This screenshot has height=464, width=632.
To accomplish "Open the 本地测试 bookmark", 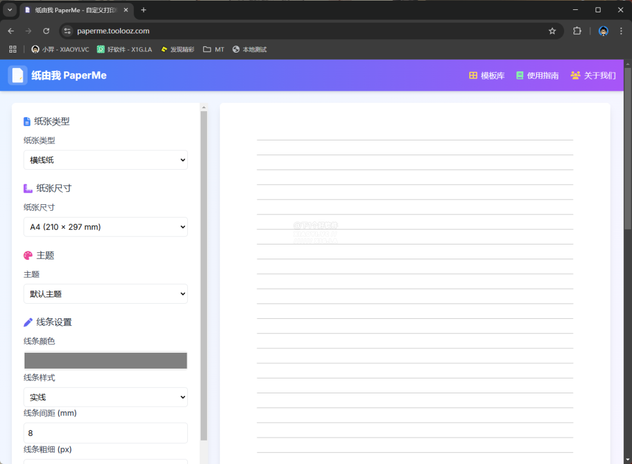I will click(x=249, y=49).
